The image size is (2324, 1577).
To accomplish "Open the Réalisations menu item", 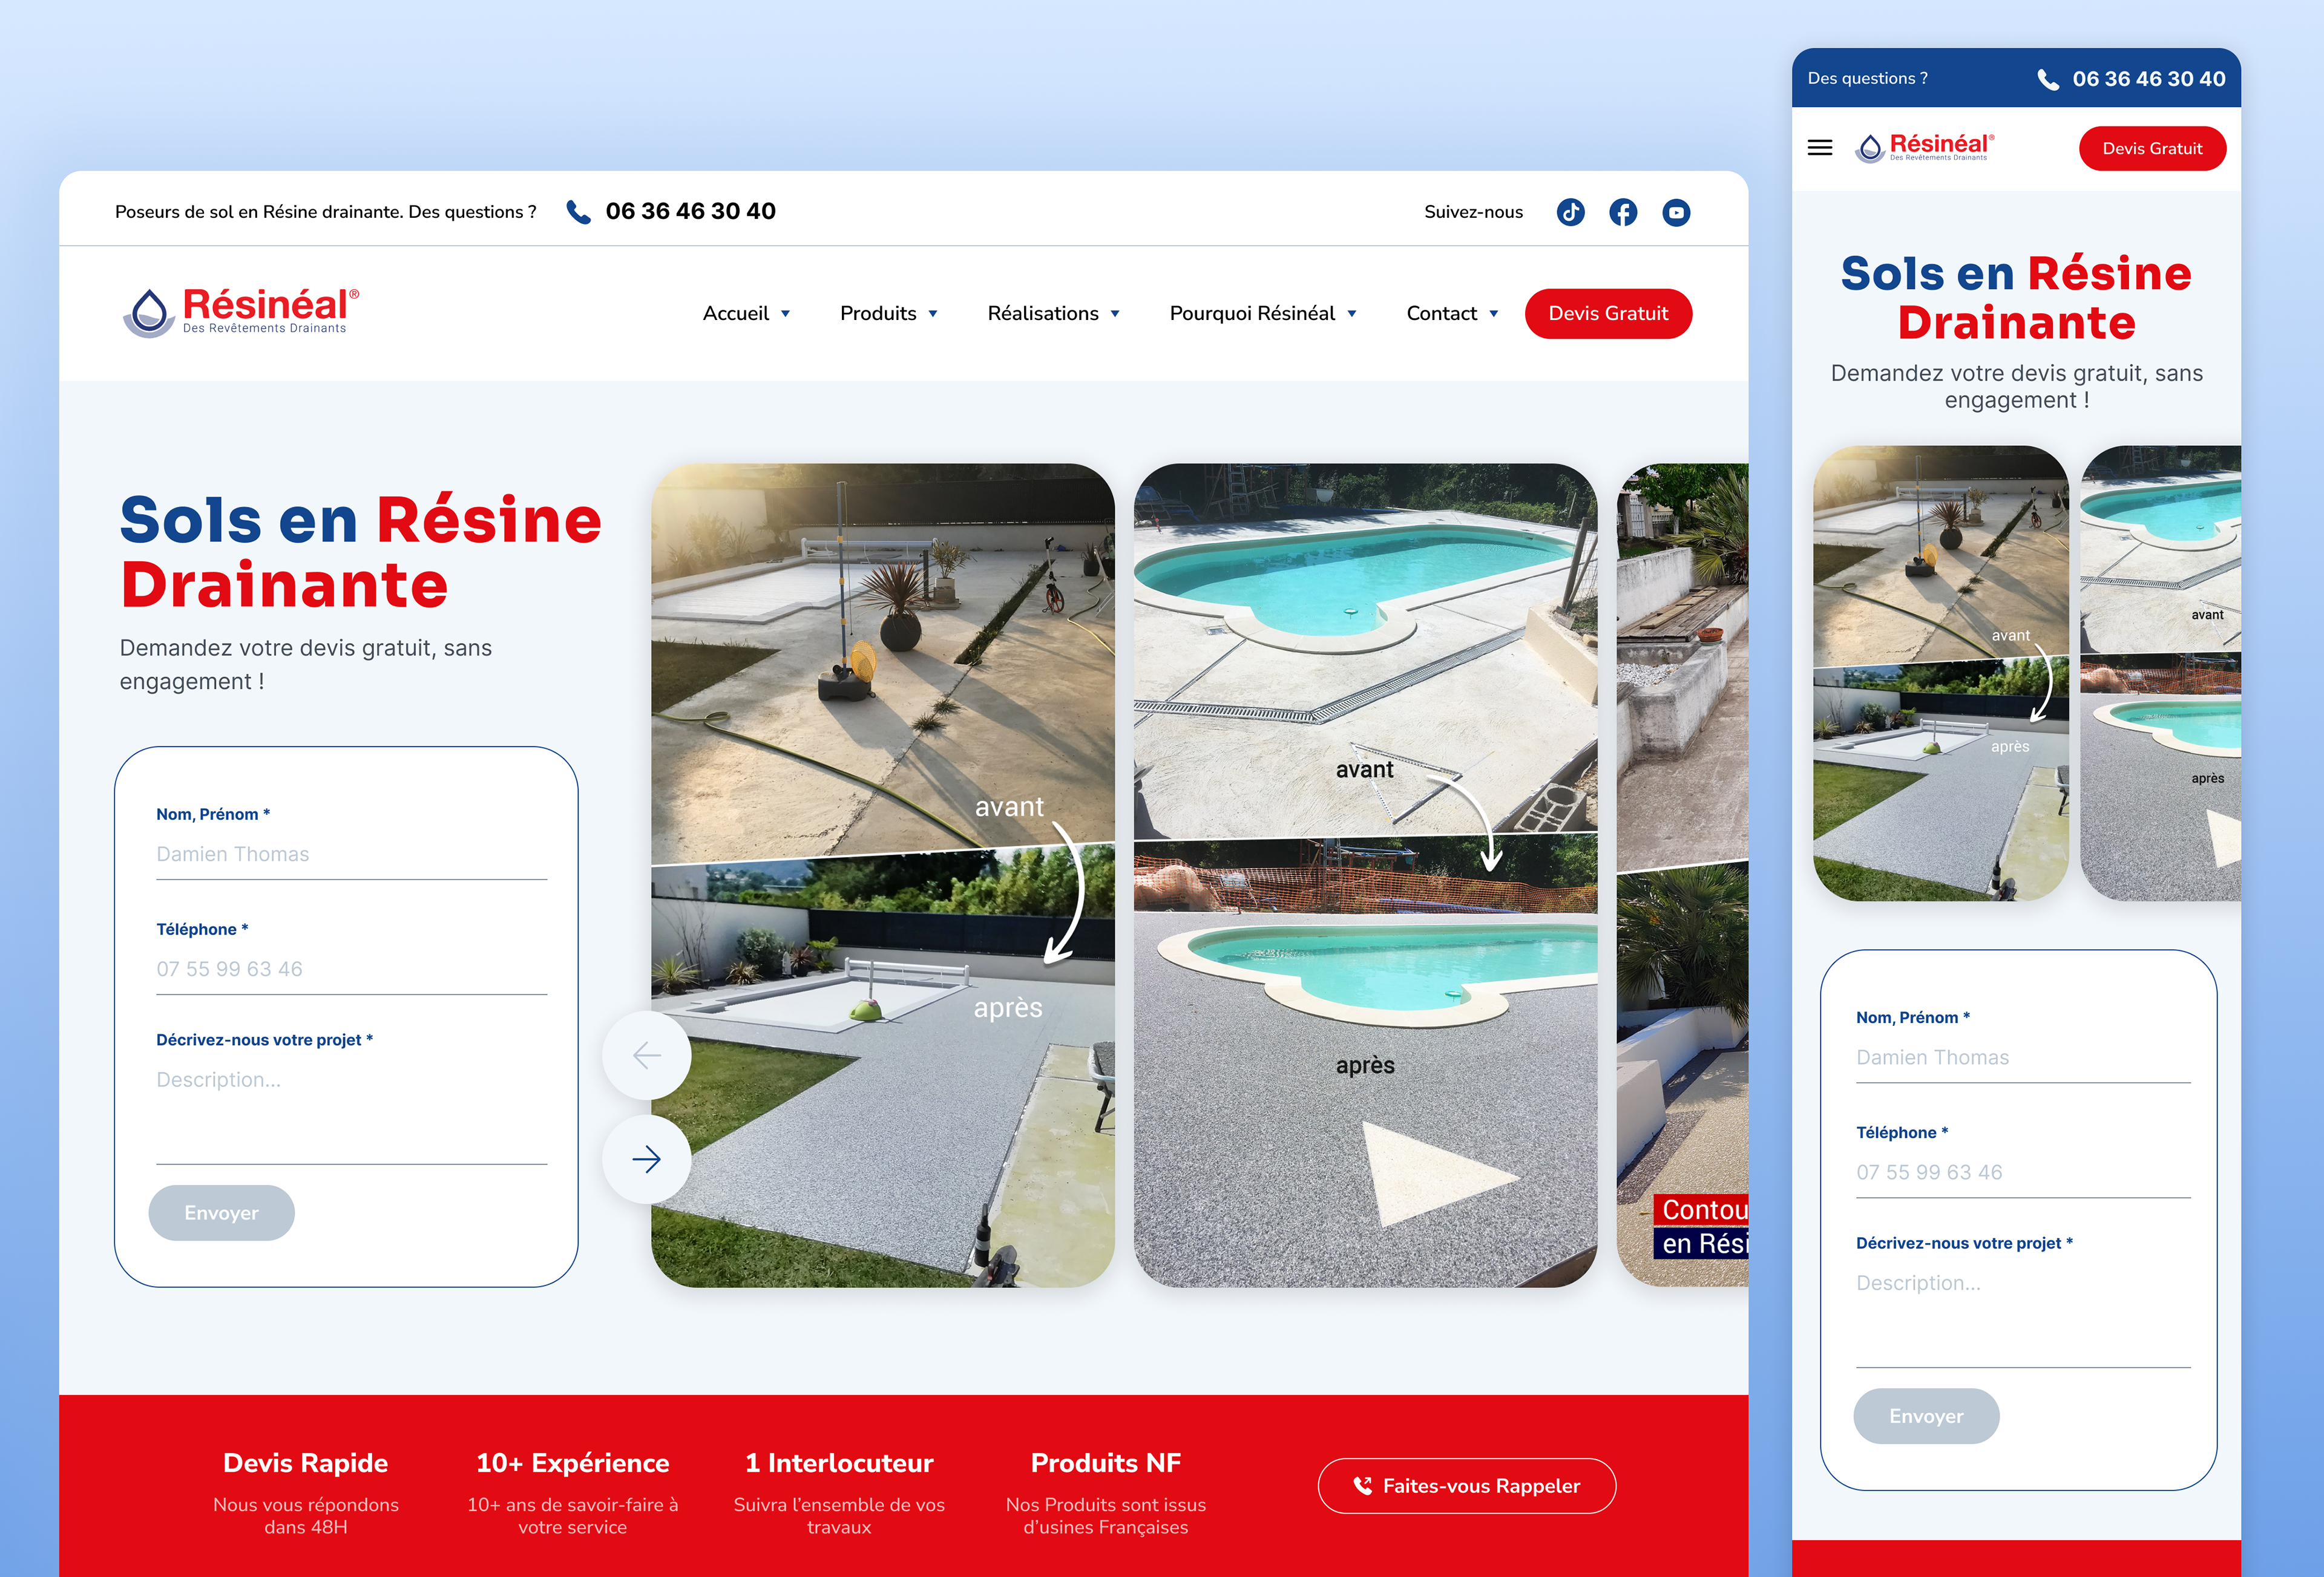I will pyautogui.click(x=1043, y=314).
